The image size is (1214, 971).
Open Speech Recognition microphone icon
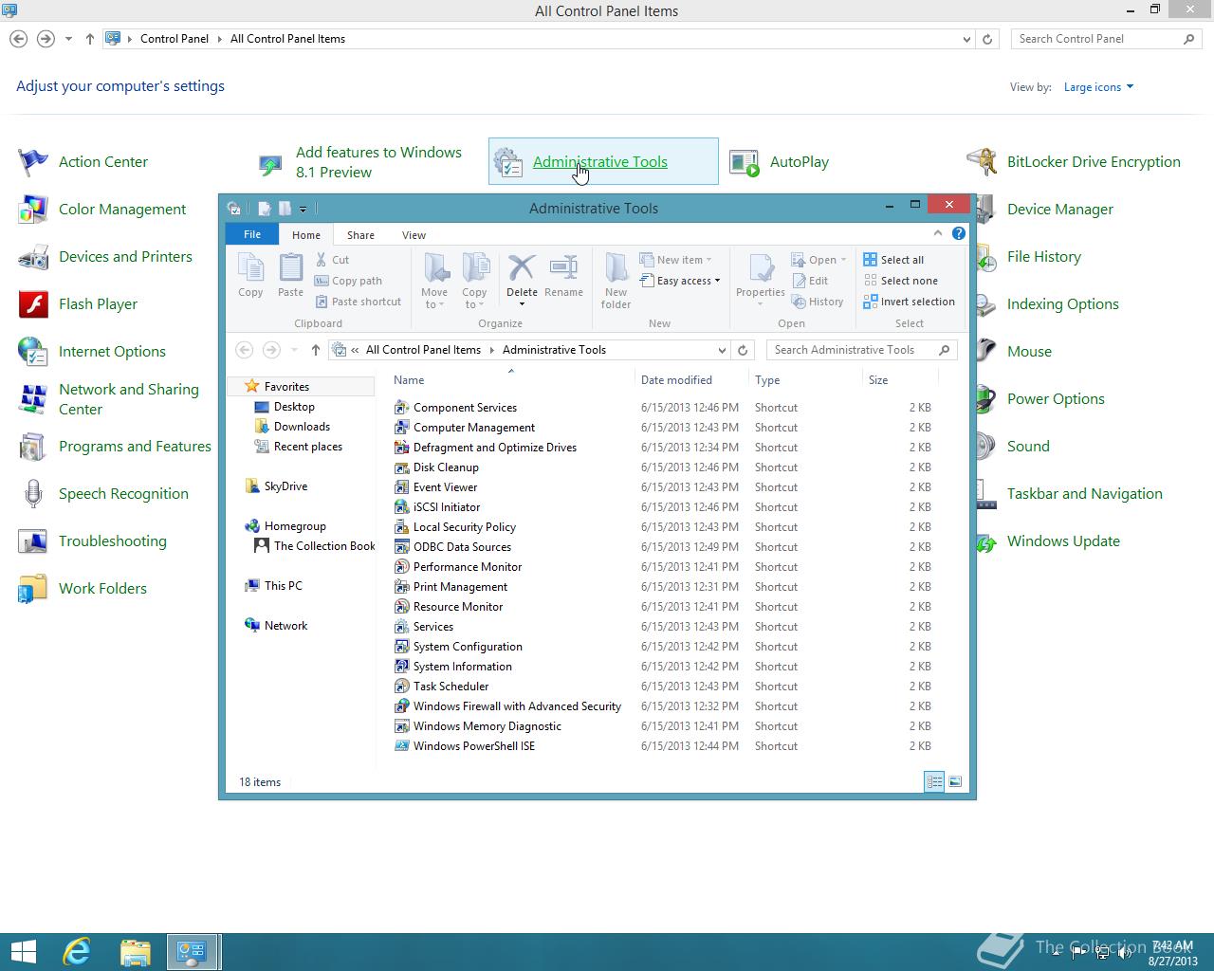pyautogui.click(x=33, y=494)
